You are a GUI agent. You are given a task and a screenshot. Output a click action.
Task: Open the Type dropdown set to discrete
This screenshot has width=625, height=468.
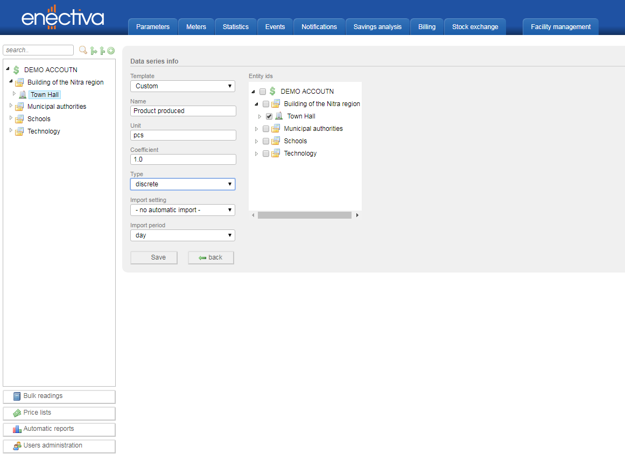tap(182, 184)
